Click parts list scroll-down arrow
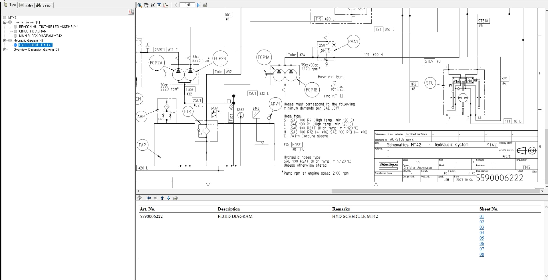This screenshot has height=280, width=548. pyautogui.click(x=546, y=276)
